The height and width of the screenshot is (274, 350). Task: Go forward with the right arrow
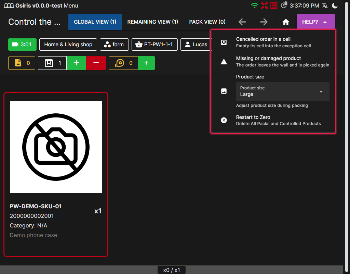(x=264, y=22)
